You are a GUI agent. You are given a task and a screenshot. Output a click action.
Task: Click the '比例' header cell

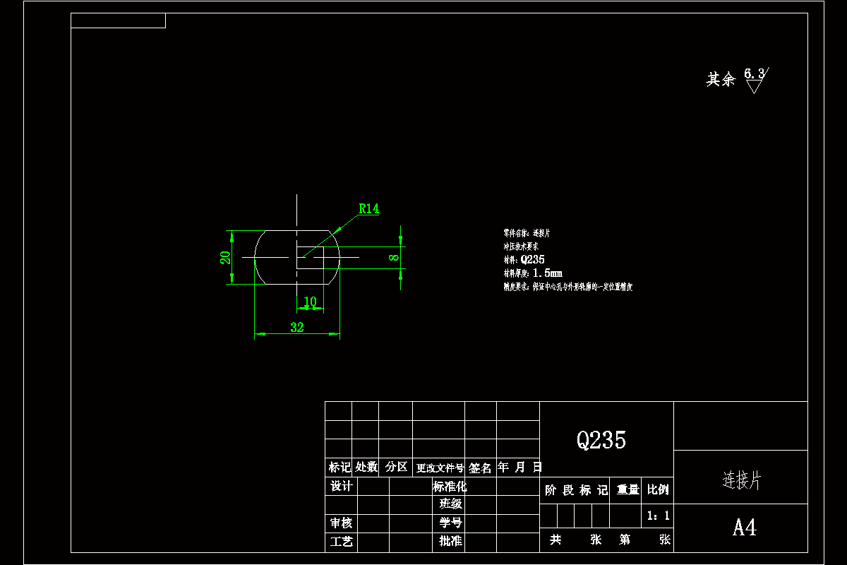(x=658, y=489)
